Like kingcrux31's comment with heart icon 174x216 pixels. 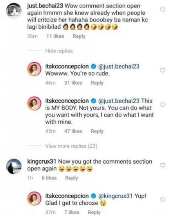point(163,165)
